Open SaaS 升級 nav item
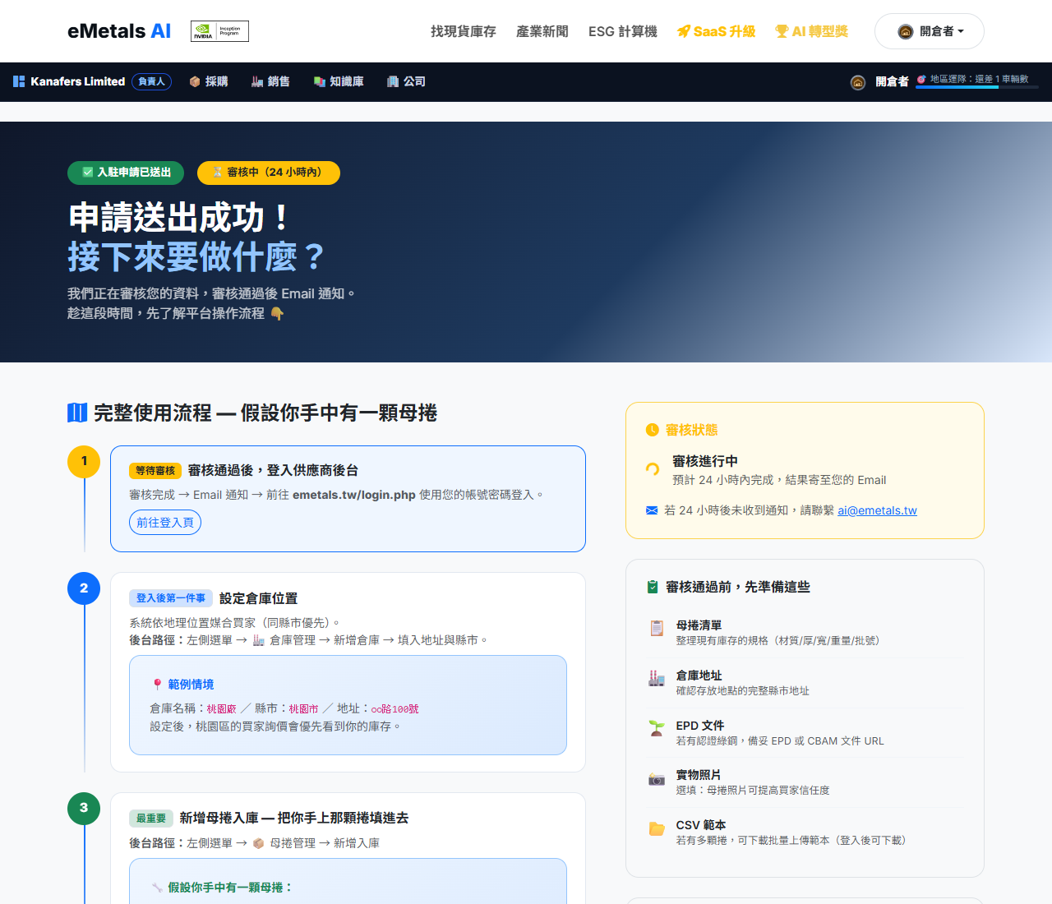 (x=716, y=31)
